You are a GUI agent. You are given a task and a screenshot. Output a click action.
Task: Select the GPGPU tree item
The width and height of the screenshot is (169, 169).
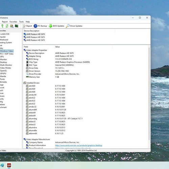(x=3, y=73)
